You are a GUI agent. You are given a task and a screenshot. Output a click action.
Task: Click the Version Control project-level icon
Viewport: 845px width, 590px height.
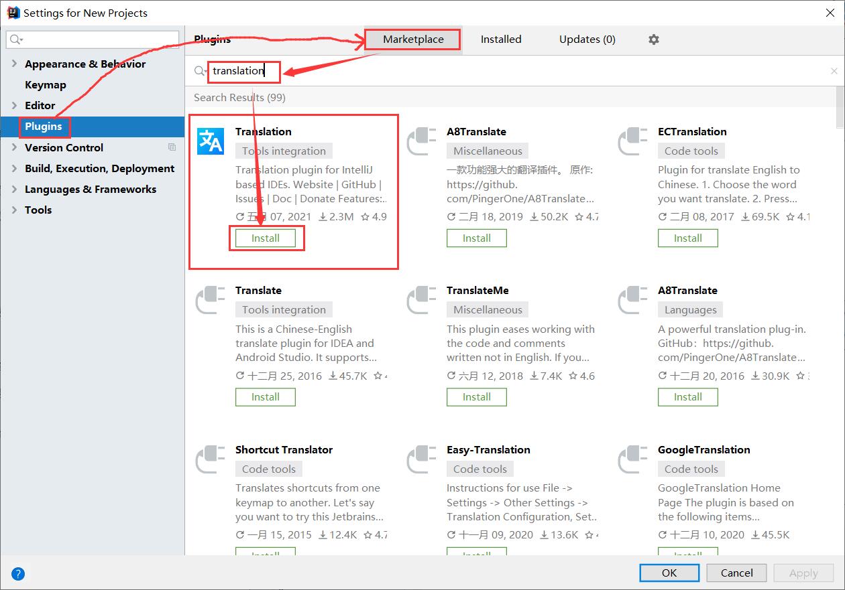click(x=172, y=147)
